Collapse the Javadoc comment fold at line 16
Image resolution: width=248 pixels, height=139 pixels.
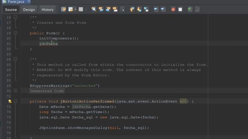(x=15, y=17)
